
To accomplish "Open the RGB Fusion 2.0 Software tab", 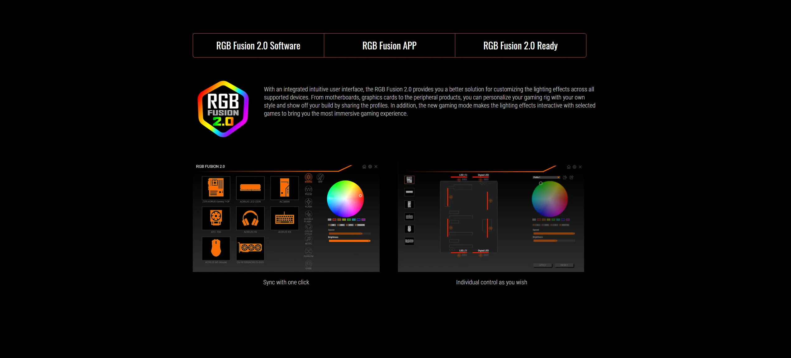I will [258, 46].
